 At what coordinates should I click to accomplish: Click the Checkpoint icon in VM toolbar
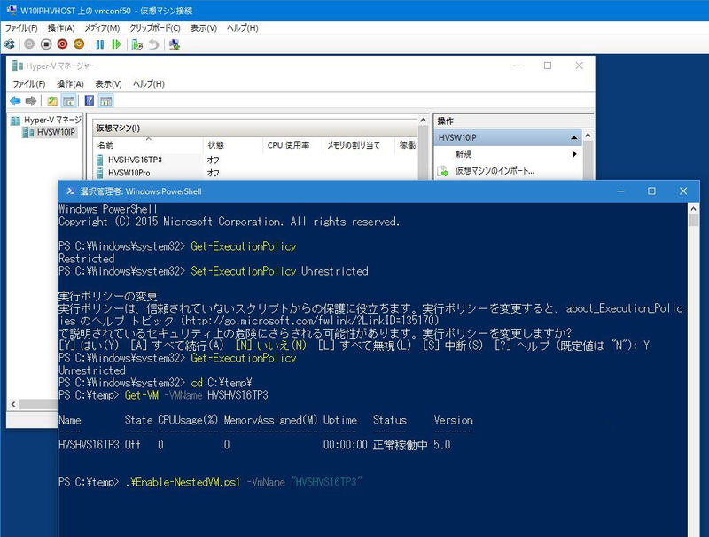point(137,44)
